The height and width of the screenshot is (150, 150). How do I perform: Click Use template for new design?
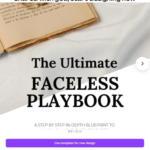[x=75, y=143]
